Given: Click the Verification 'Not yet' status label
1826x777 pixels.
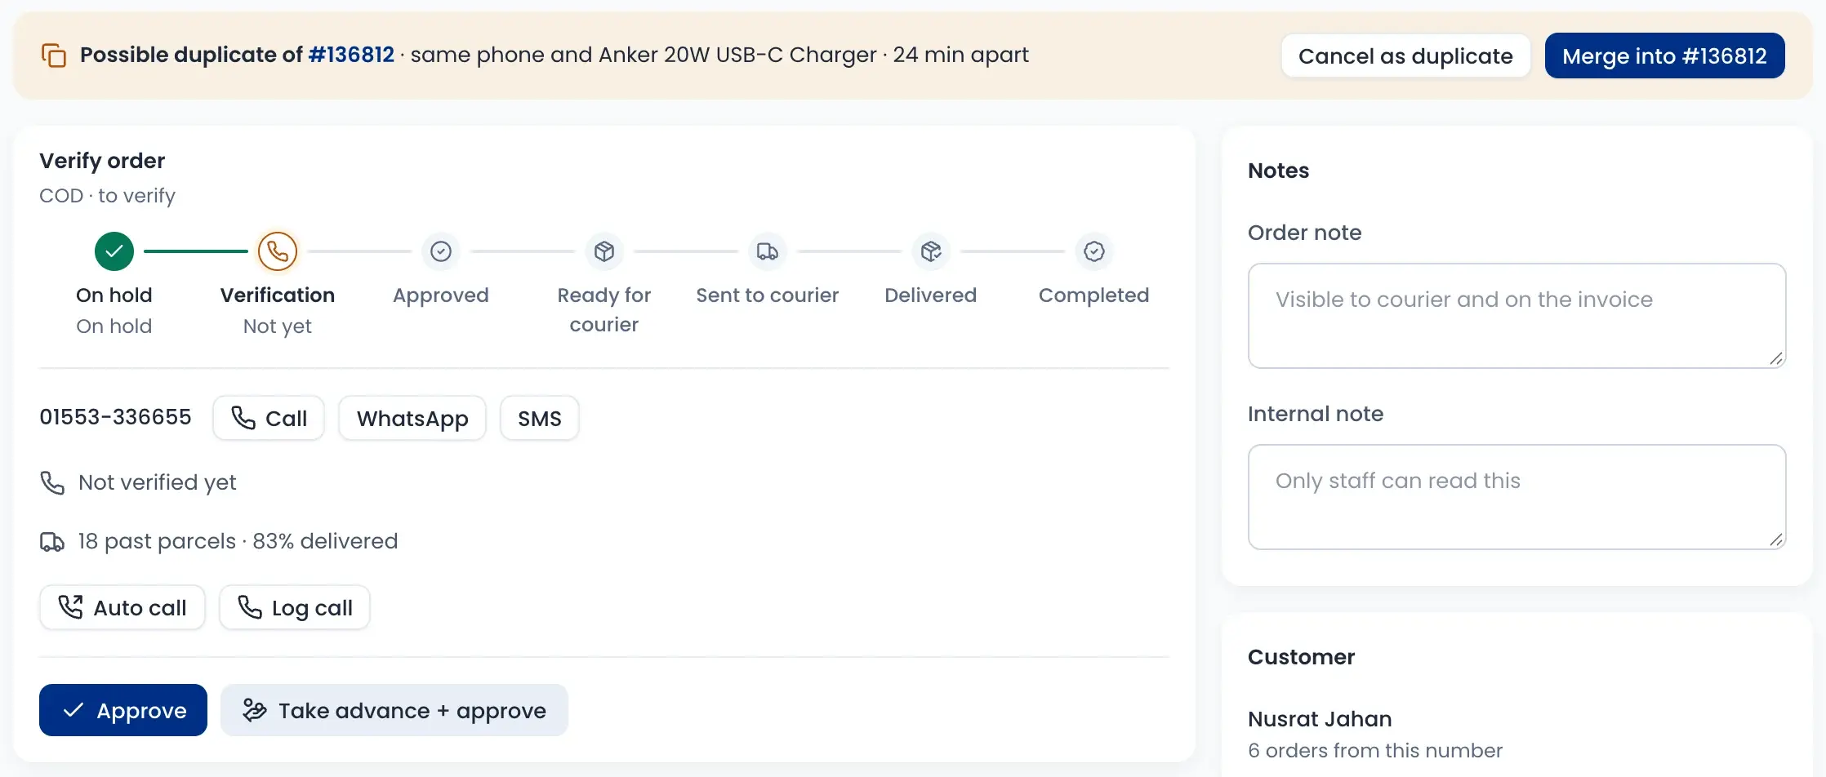Looking at the screenshot, I should pos(278,326).
